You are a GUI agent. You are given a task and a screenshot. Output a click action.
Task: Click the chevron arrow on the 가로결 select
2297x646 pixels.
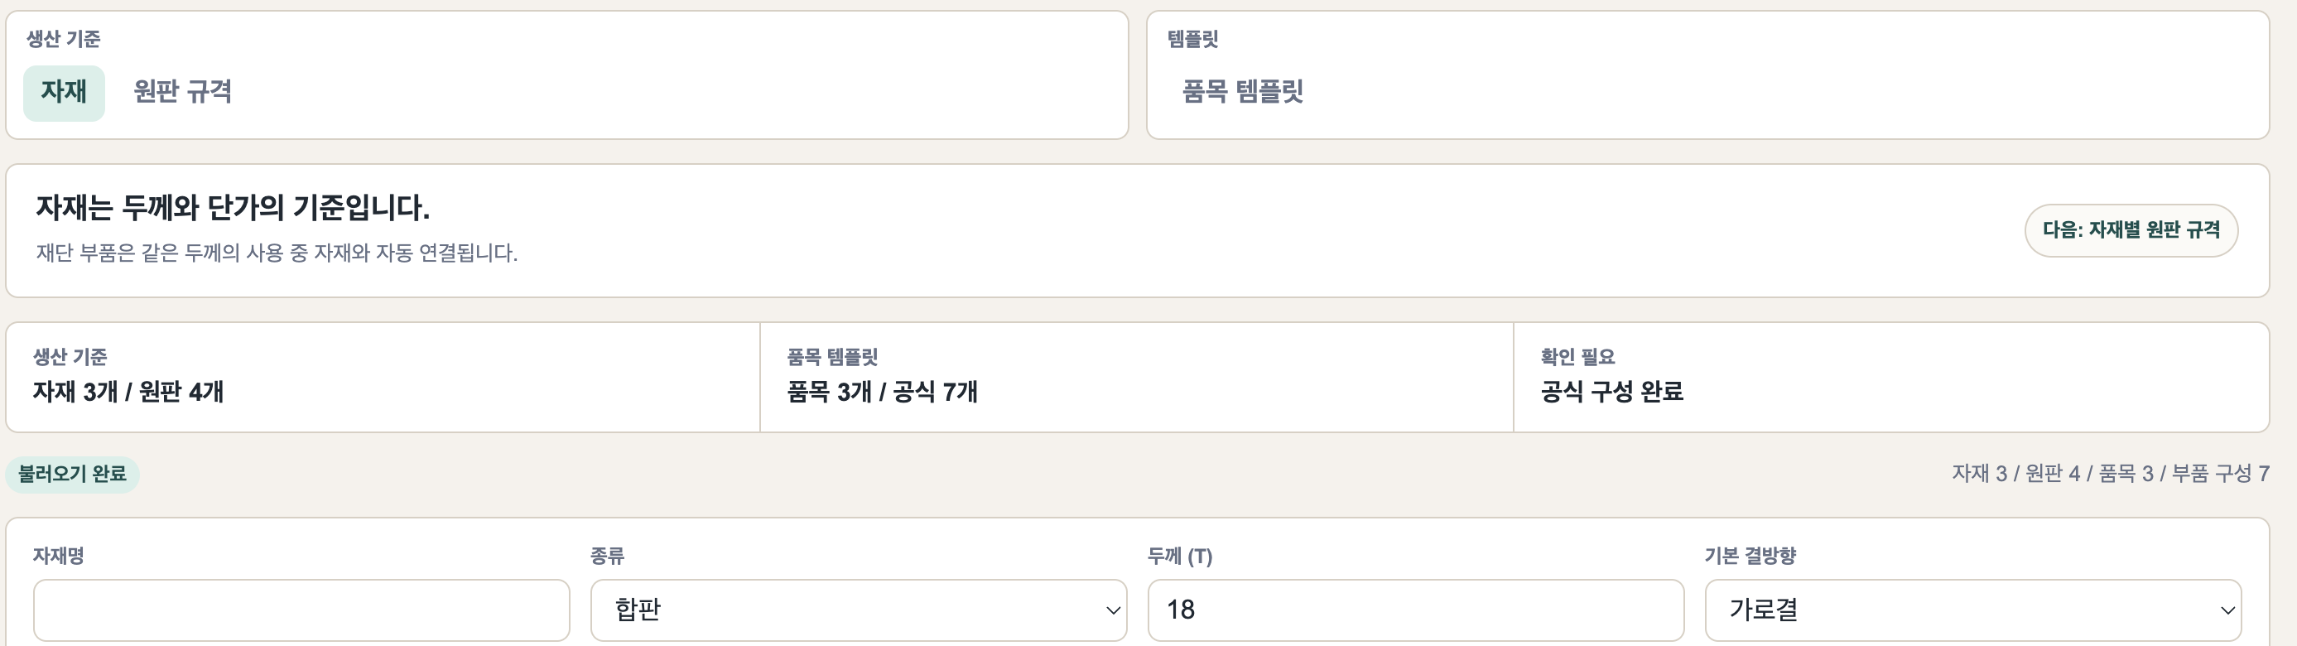click(x=2227, y=610)
